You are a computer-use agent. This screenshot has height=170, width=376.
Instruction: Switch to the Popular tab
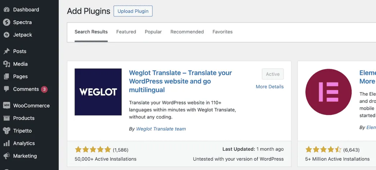[153, 32]
